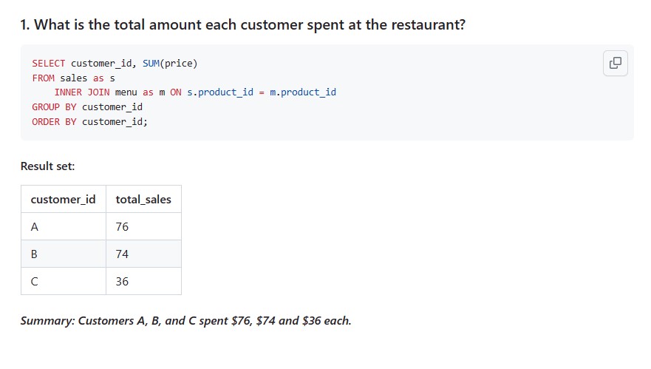Click the Result set label

pyautogui.click(x=48, y=166)
